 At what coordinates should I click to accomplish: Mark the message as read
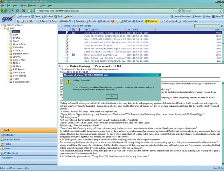tap(169, 21)
